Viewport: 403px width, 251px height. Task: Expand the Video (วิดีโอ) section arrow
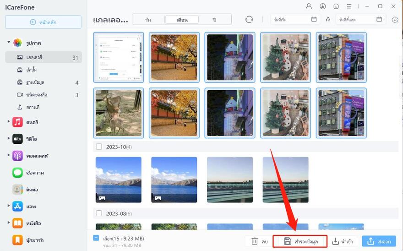[x=9, y=139]
